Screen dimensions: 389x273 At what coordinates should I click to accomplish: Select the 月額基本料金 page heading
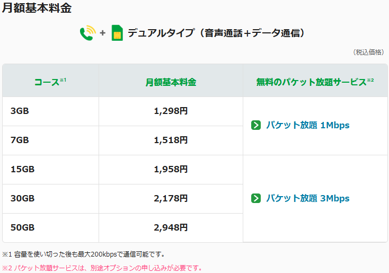click(x=37, y=8)
